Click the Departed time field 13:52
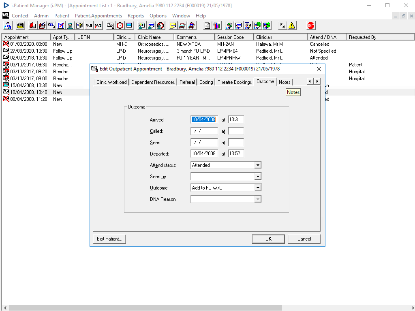Image resolution: width=415 pixels, height=311 pixels. pyautogui.click(x=235, y=153)
